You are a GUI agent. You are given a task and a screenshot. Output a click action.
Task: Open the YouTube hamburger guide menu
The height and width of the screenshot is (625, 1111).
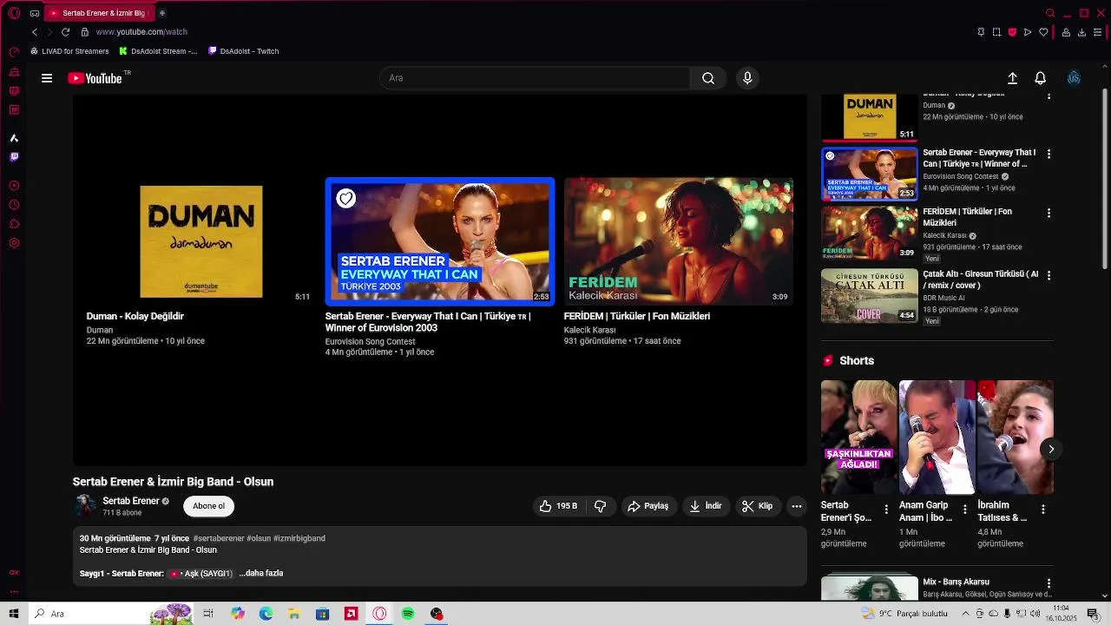pyautogui.click(x=47, y=78)
